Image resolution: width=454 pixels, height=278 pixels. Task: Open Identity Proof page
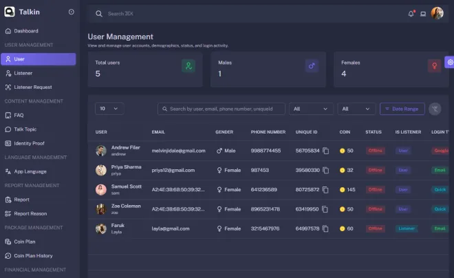[39, 143]
